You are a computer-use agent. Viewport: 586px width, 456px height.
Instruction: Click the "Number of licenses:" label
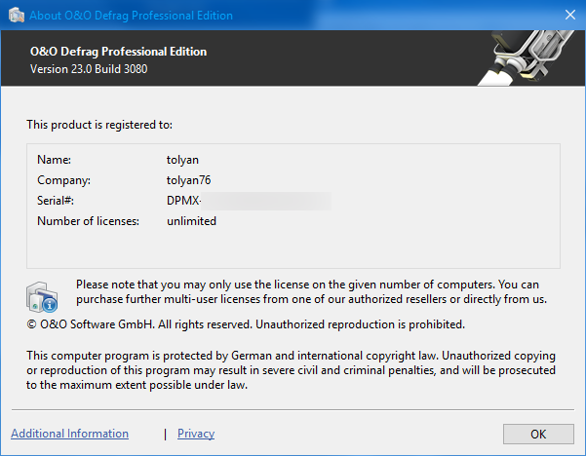[88, 221]
